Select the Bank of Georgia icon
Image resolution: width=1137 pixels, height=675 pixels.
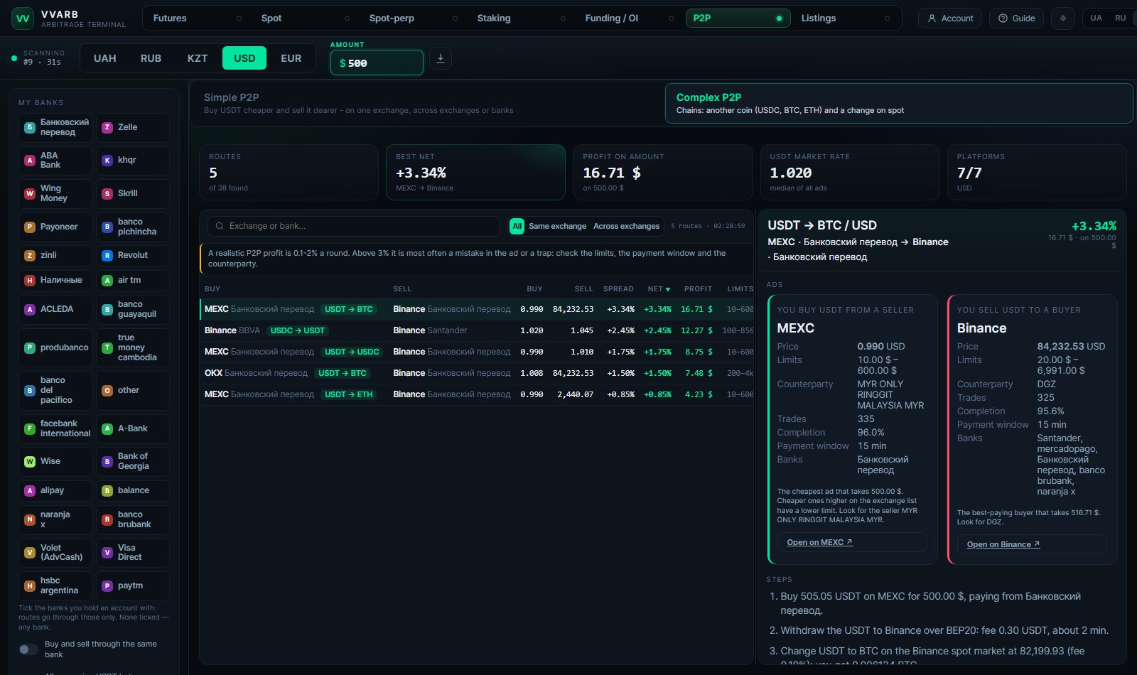107,462
